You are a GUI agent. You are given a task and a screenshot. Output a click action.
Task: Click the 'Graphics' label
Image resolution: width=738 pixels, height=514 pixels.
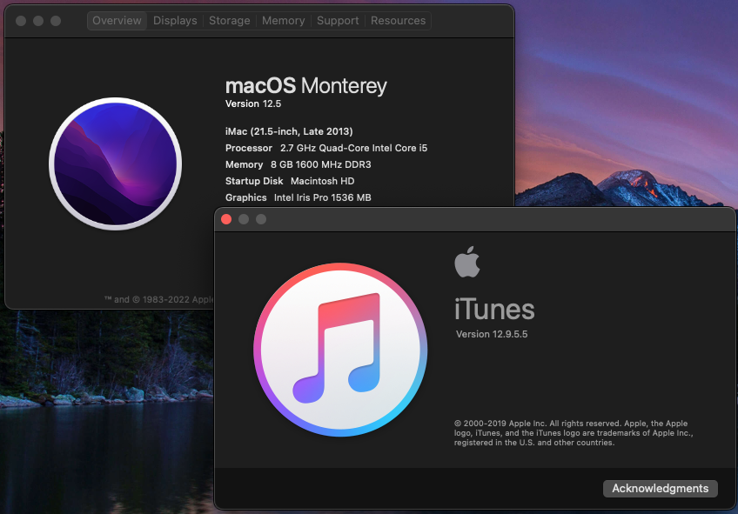[x=245, y=197]
